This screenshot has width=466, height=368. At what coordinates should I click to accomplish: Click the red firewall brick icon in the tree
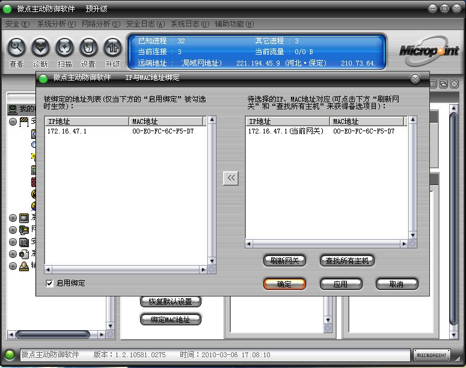34,182
